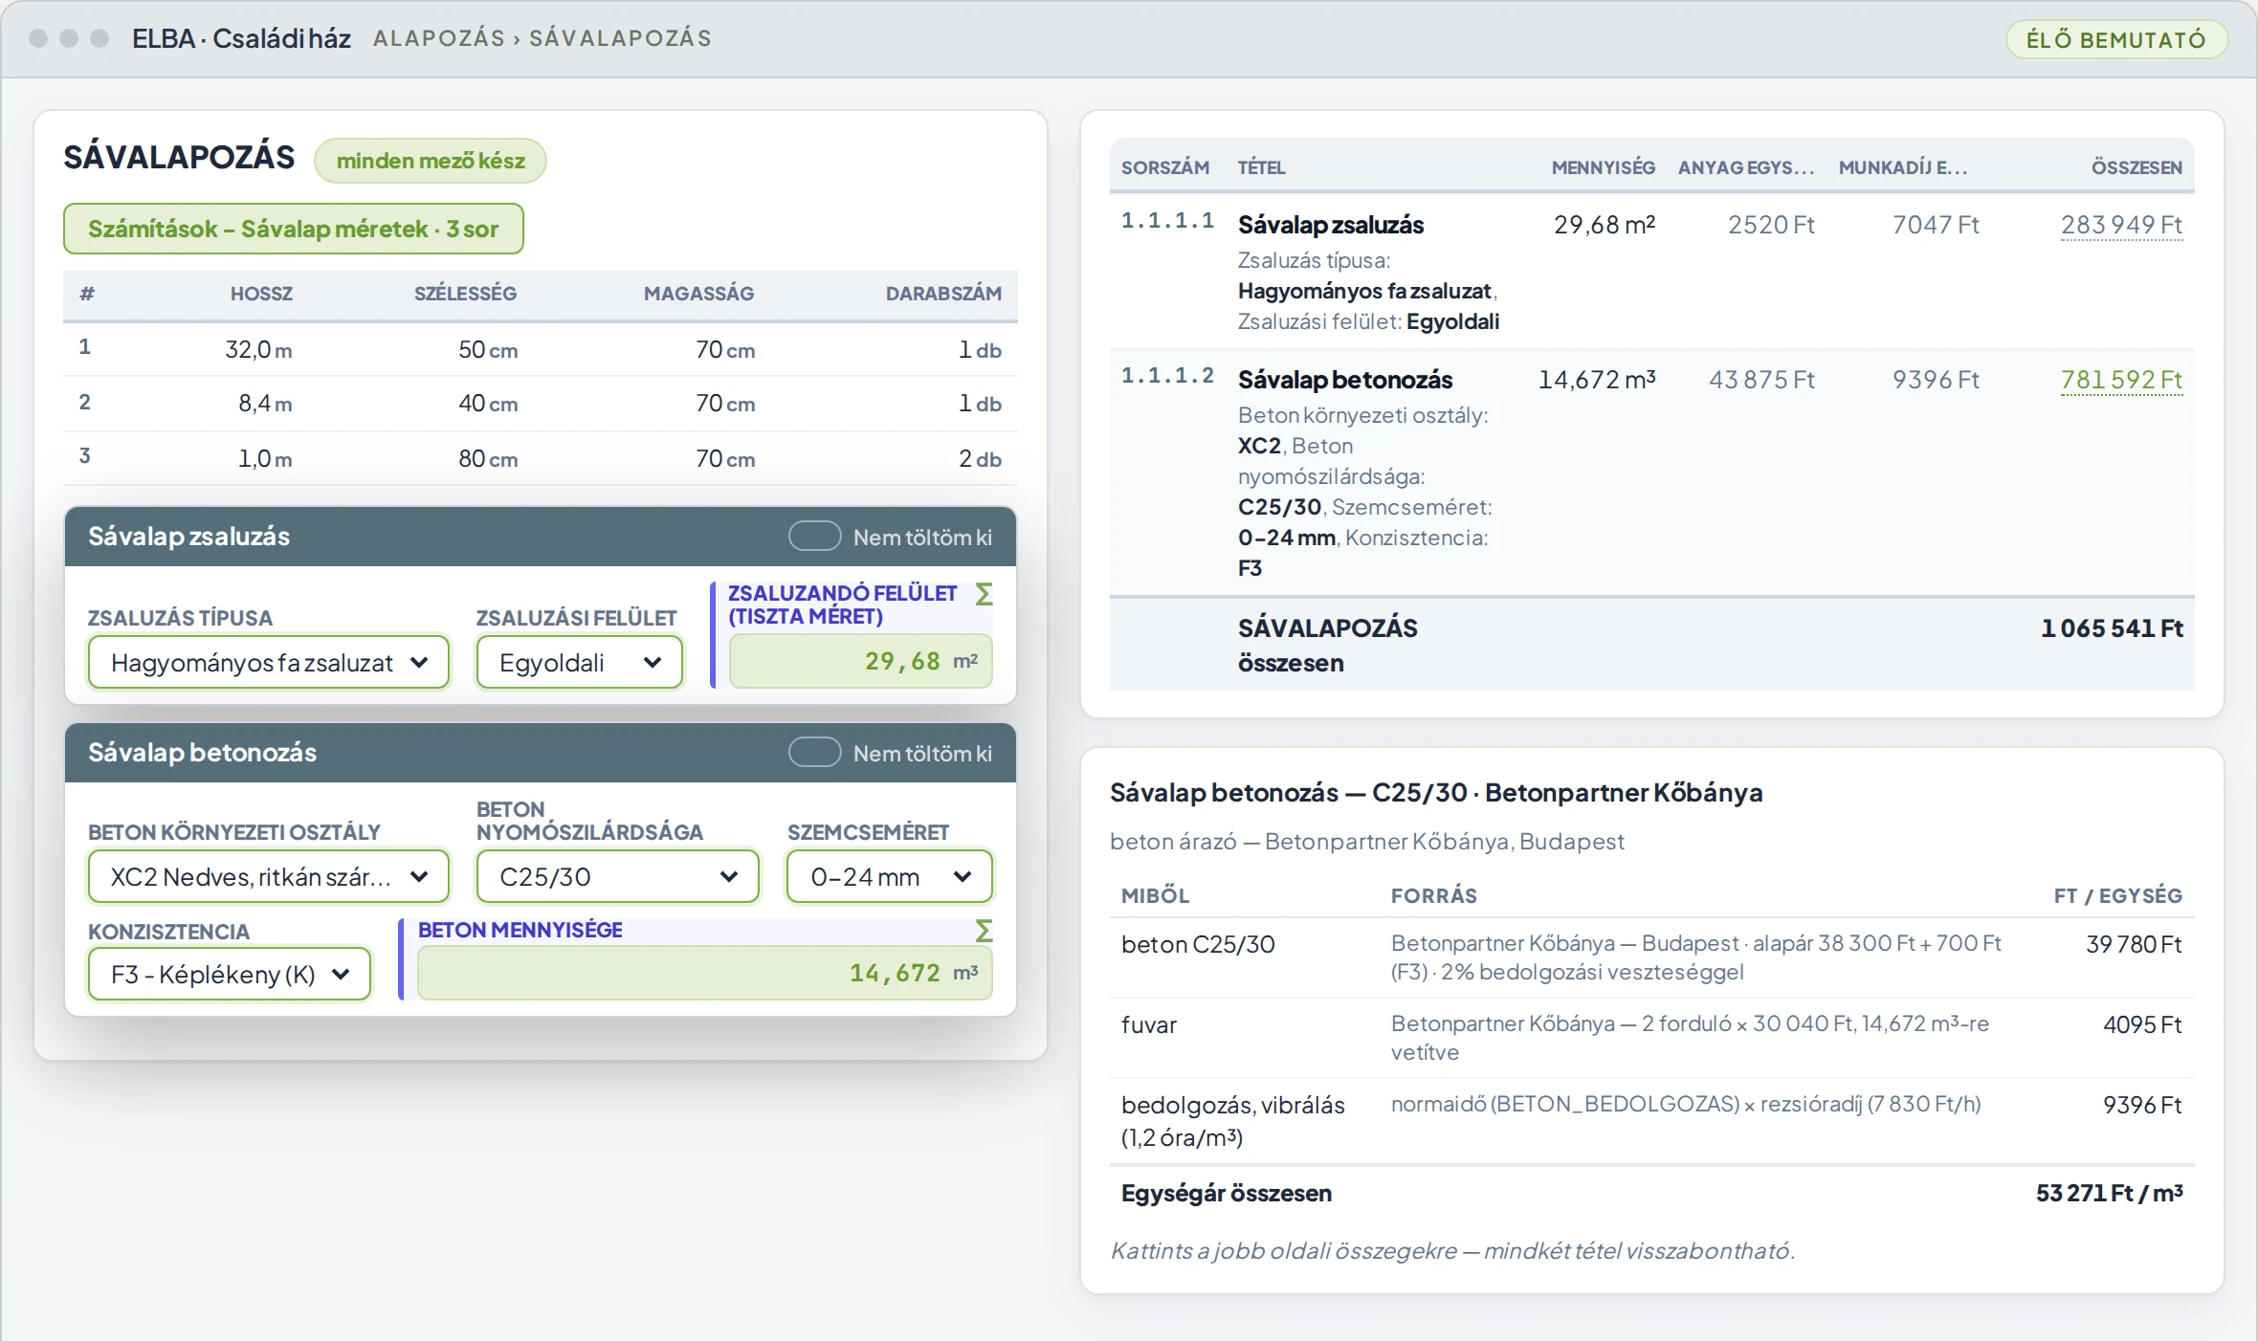This screenshot has height=1341, width=2258.
Task: Click the '39 780 Ft' concrete price value
Action: pos(2134,944)
